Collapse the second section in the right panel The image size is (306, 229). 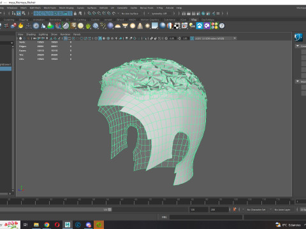click(x=298, y=81)
